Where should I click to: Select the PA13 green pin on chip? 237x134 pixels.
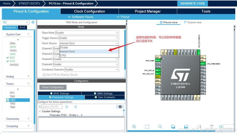pyautogui.click(x=203, y=64)
